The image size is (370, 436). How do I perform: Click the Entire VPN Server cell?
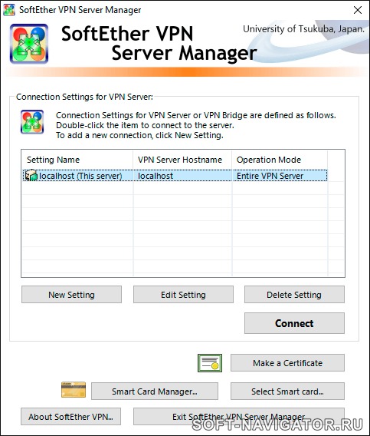(280, 176)
